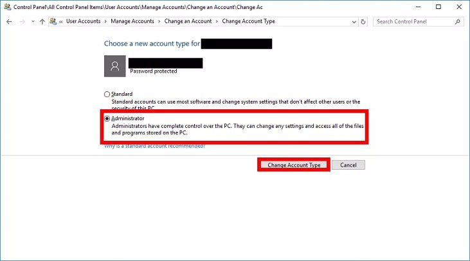The image size is (470, 261).
Task: Click the User Accounts icon in address bar
Action: coord(53,21)
